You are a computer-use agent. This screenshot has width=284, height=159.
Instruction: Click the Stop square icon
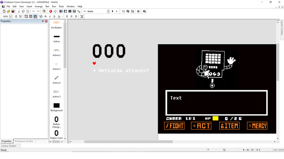pos(138,11)
